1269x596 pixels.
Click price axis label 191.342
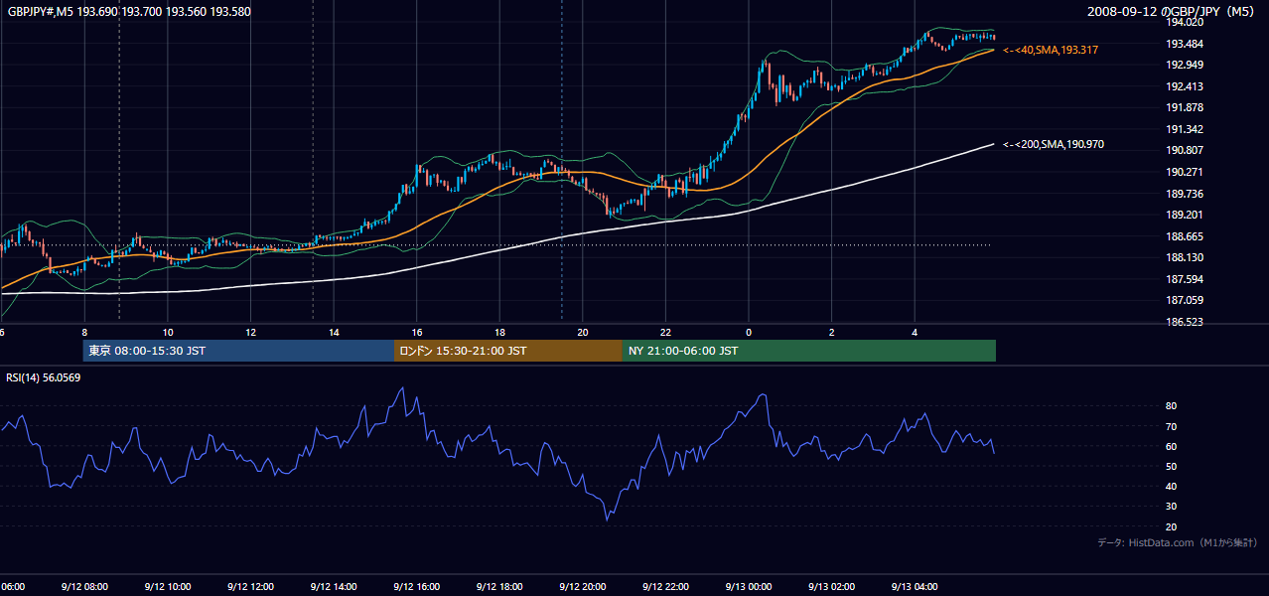point(1185,129)
